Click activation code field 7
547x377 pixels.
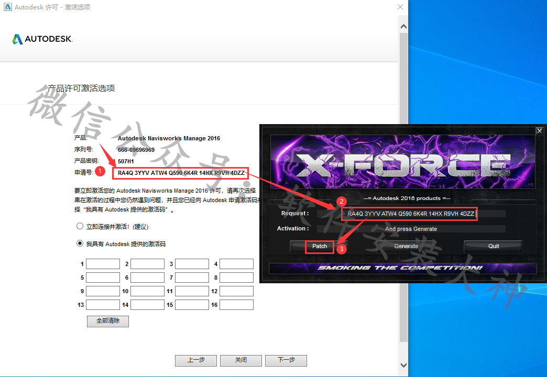(x=192, y=278)
